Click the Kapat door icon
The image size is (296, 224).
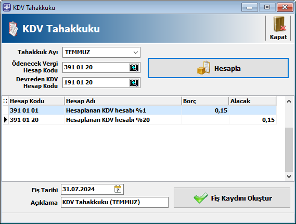279,24
